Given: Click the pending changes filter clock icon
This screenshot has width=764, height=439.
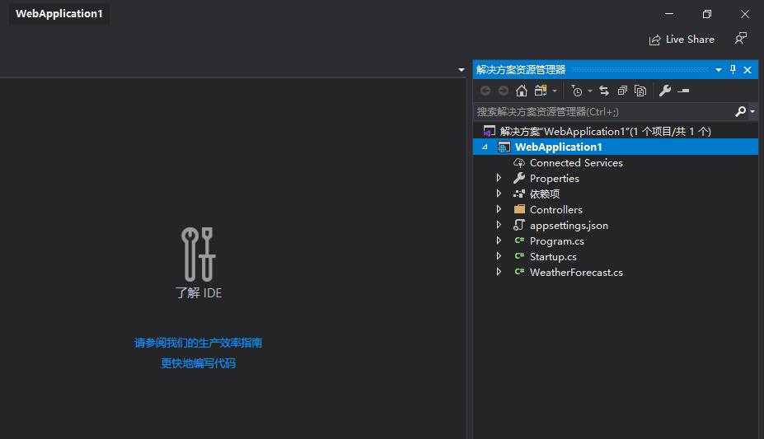Looking at the screenshot, I should [x=576, y=91].
